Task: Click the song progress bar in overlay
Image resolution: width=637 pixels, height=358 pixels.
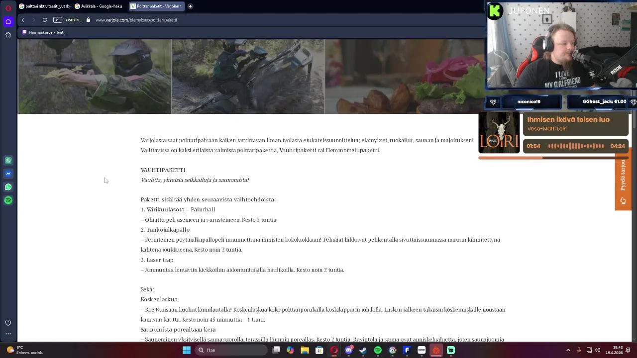Action: click(x=553, y=158)
